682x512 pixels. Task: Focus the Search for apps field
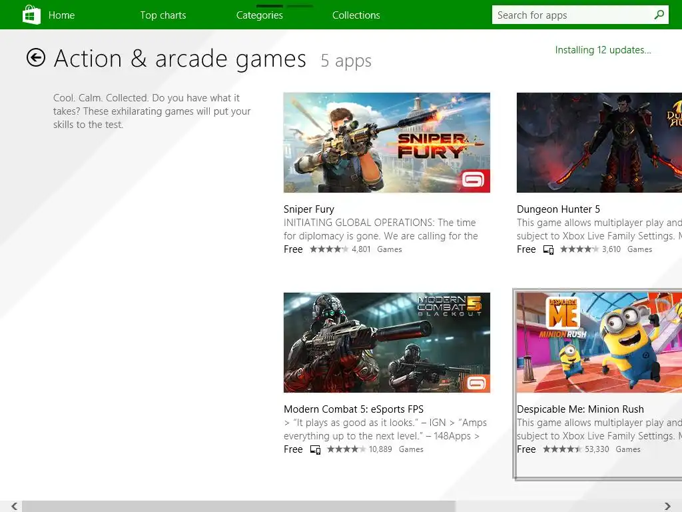point(580,15)
